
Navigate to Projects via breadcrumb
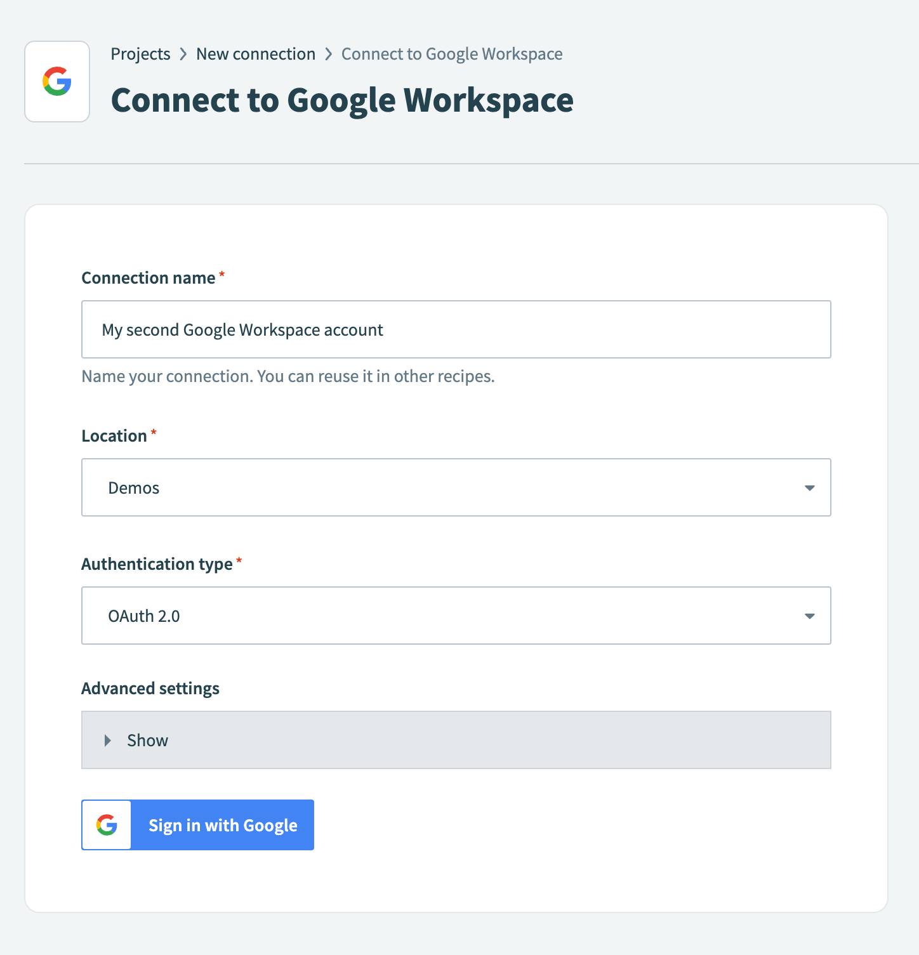pyautogui.click(x=140, y=54)
